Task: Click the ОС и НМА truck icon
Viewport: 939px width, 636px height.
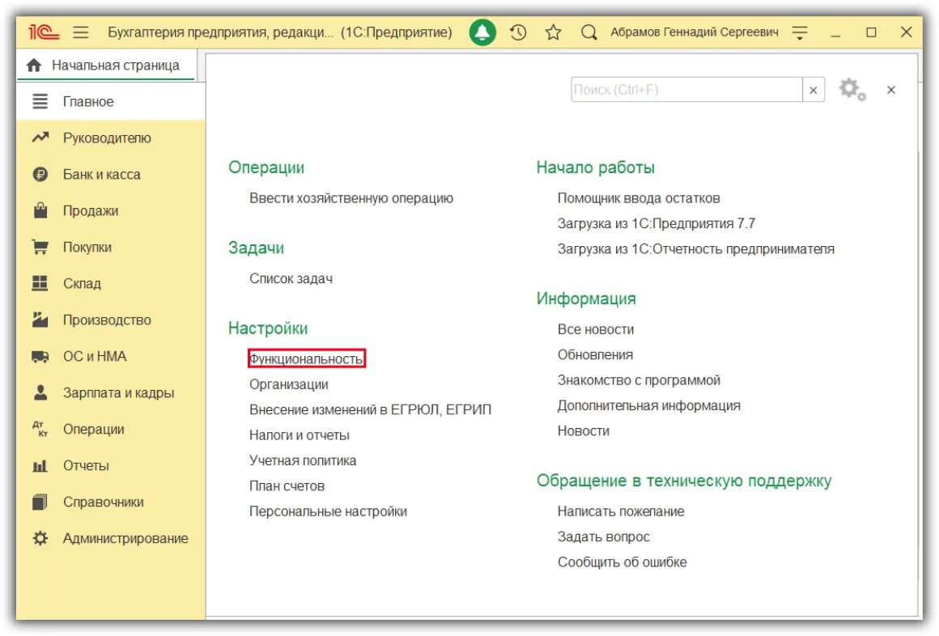Action: [x=40, y=357]
